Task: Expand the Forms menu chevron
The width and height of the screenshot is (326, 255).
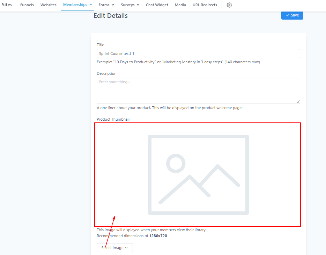Action: (x=113, y=5)
